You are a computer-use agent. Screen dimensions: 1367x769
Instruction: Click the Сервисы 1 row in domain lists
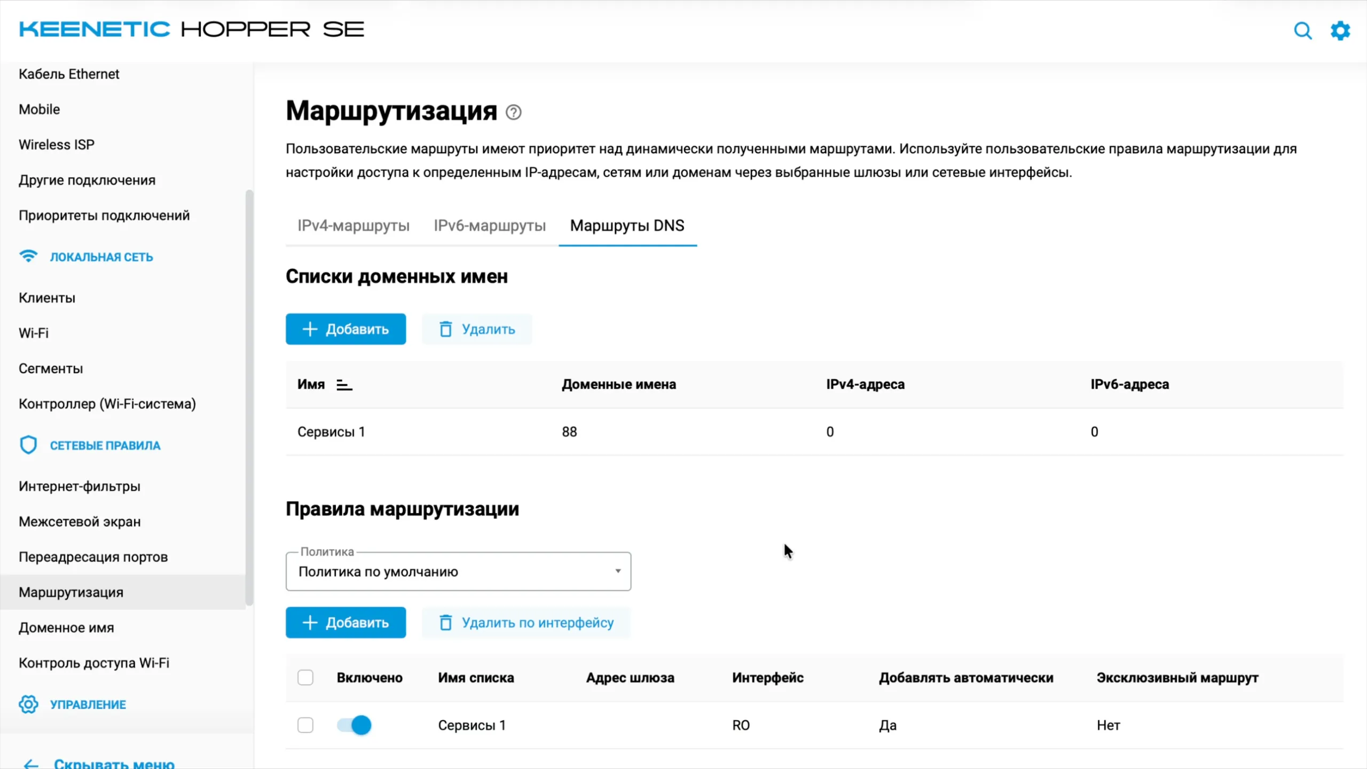[814, 431]
